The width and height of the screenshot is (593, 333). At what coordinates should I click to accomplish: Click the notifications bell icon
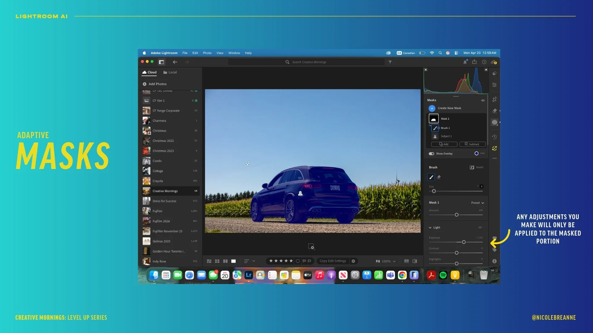(465, 62)
